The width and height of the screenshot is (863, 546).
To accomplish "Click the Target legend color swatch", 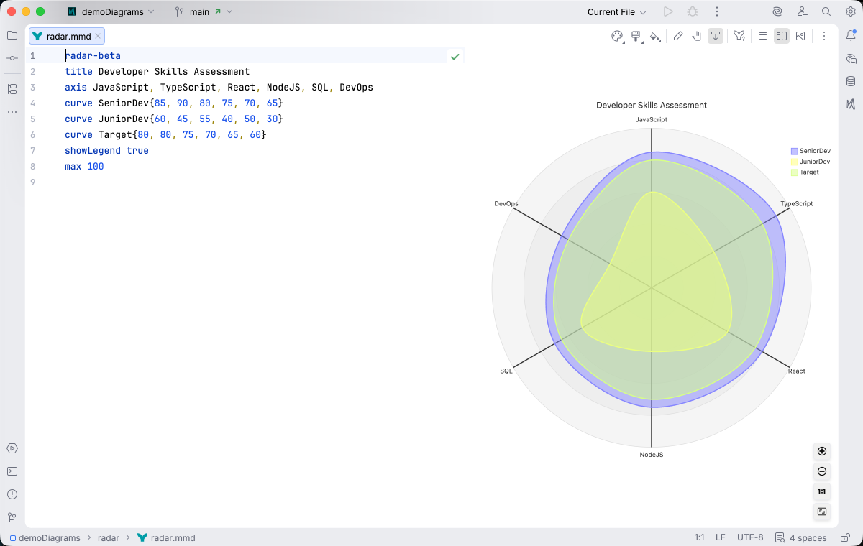I will (795, 172).
